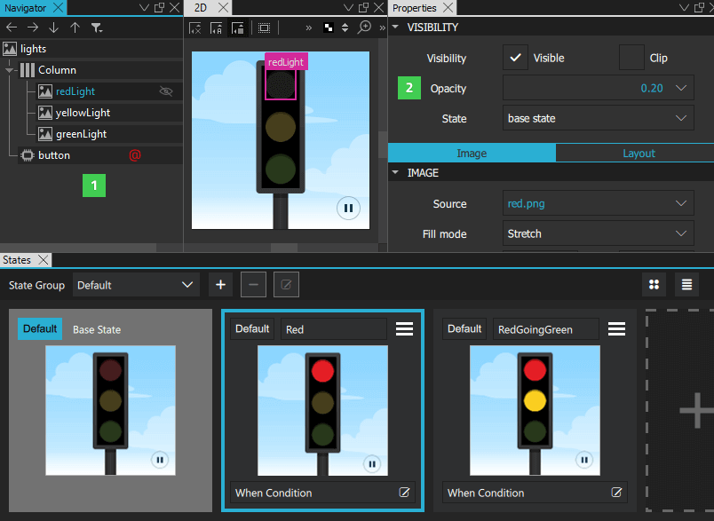The image size is (714, 521).
Task: Uncheck the Visible checkbox in Visibility section
Action: (515, 58)
